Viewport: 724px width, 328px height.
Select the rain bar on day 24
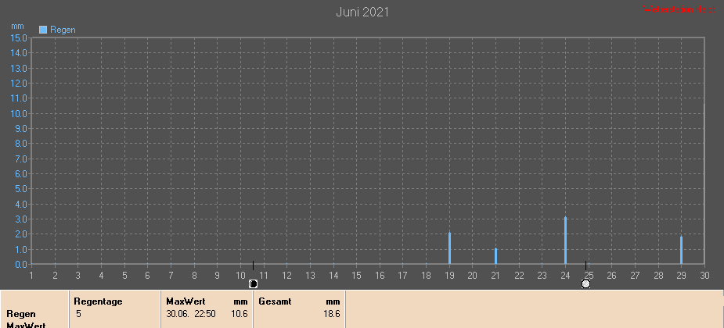point(565,240)
